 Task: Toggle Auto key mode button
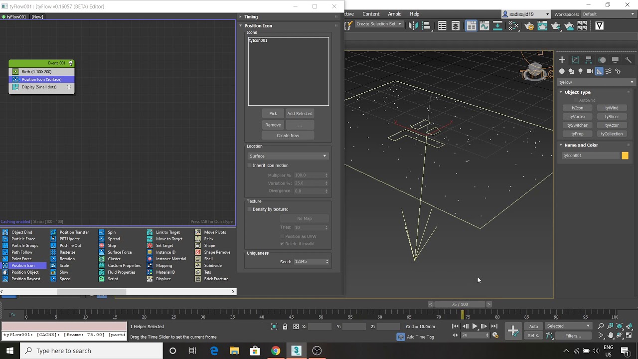[x=533, y=326]
